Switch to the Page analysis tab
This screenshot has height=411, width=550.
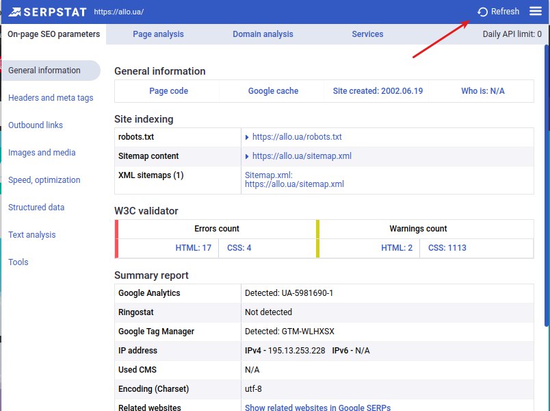point(158,34)
